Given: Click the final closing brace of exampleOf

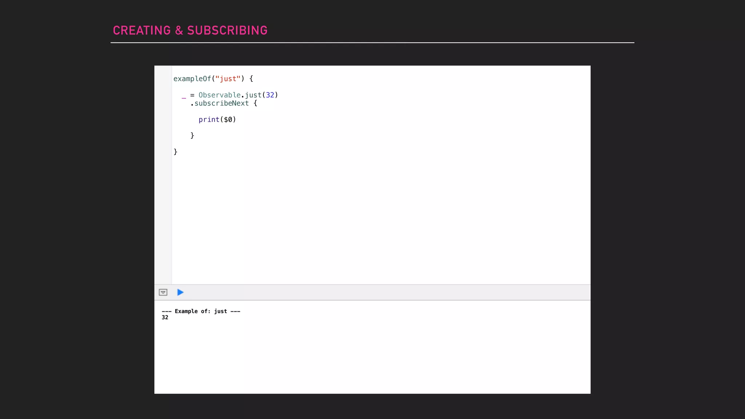Looking at the screenshot, I should point(175,152).
